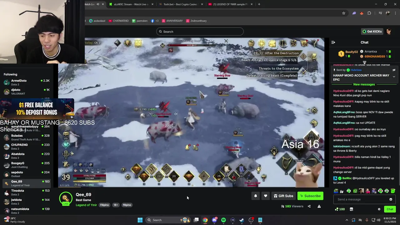Open Buladas channel in sidebar
Viewport: 400px width, 225px height.
[x=27, y=137]
